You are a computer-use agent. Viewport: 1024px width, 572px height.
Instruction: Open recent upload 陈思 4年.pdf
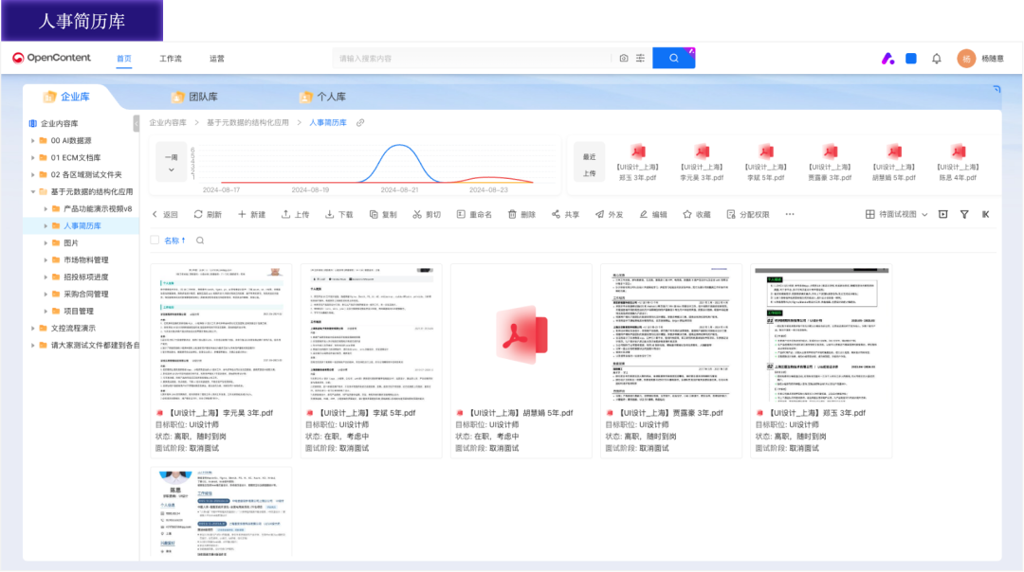[x=958, y=163]
